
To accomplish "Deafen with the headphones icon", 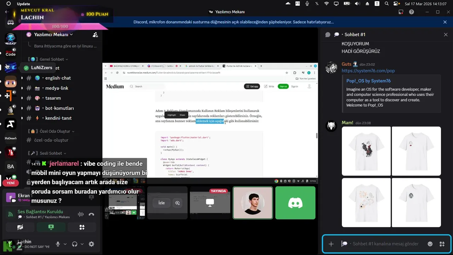I will (x=75, y=244).
